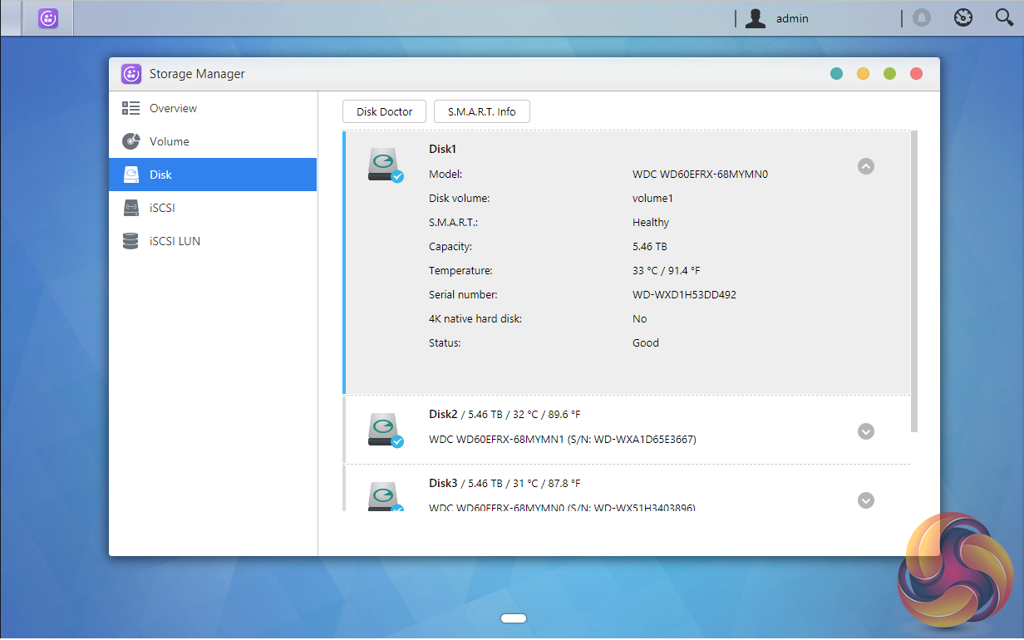Click the teal window control dot
This screenshot has width=1024, height=640.
click(836, 74)
